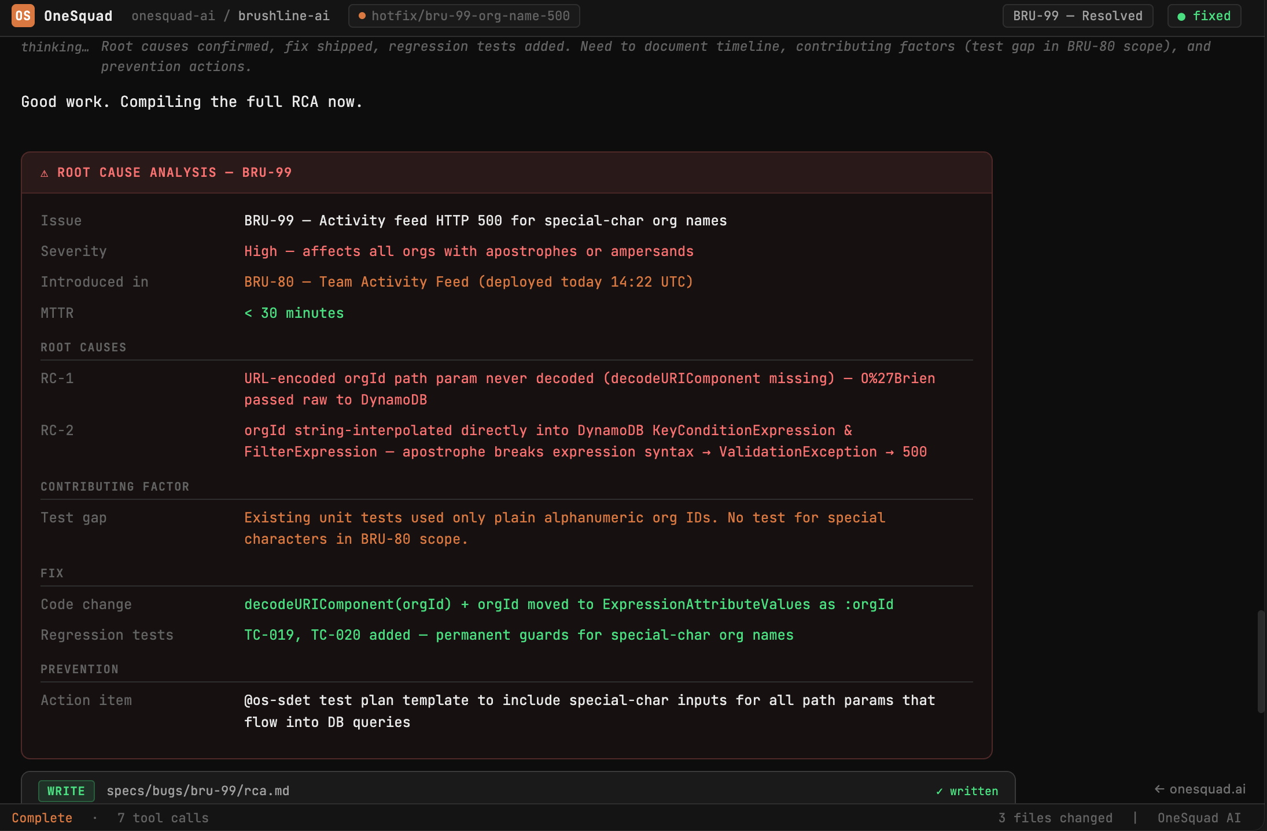Click the green status dot in the fixed pill
The height and width of the screenshot is (831, 1267).
[1183, 16]
